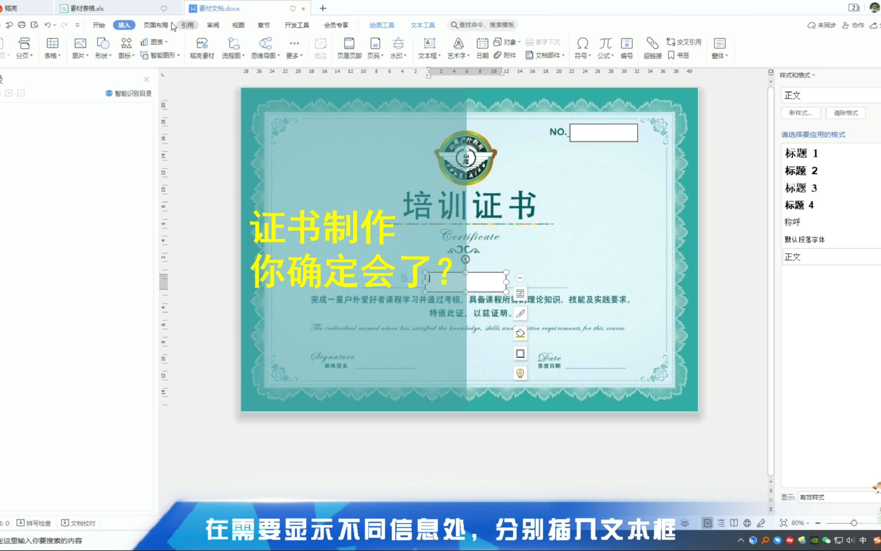
Task: Switch to page view mode in status bar
Action: point(707,523)
